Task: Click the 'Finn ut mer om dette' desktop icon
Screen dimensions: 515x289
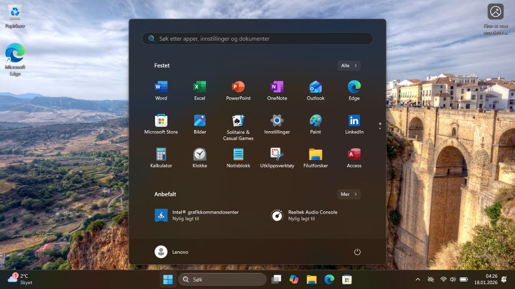Action: 495,19
